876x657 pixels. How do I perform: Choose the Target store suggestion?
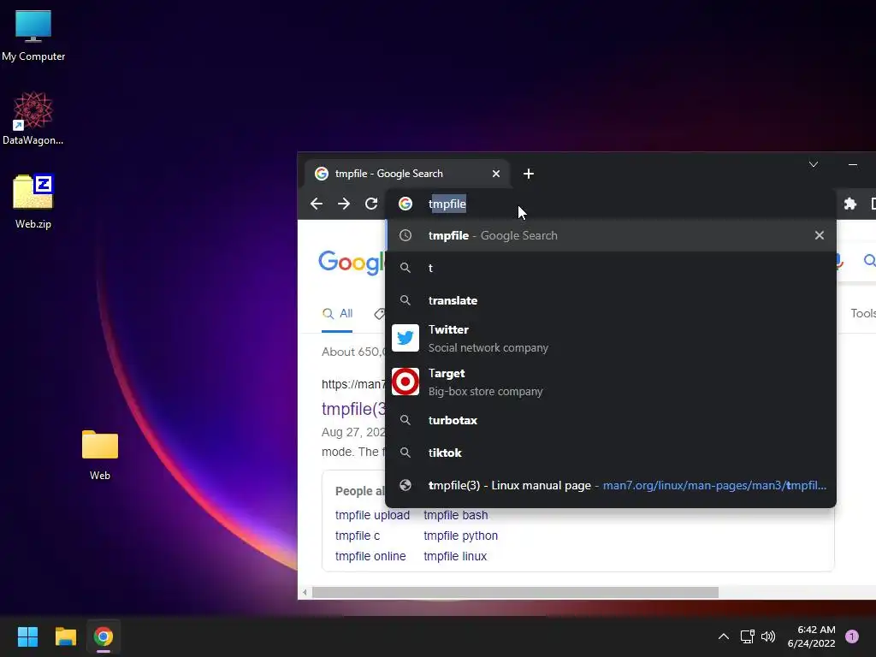611,382
